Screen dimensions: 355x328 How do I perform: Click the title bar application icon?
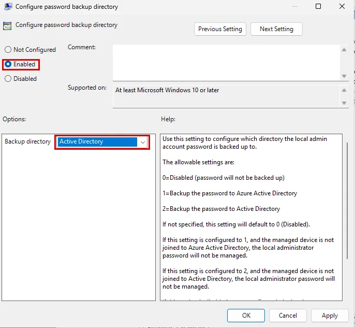[8, 7]
